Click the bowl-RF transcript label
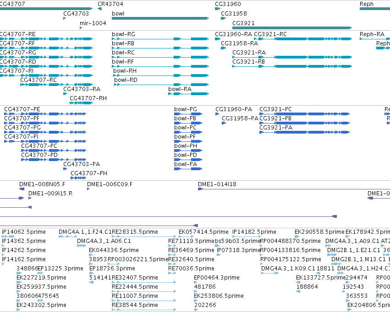 [x=123, y=62]
